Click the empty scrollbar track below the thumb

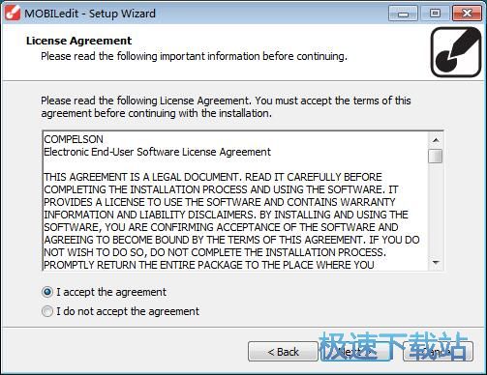(x=436, y=210)
